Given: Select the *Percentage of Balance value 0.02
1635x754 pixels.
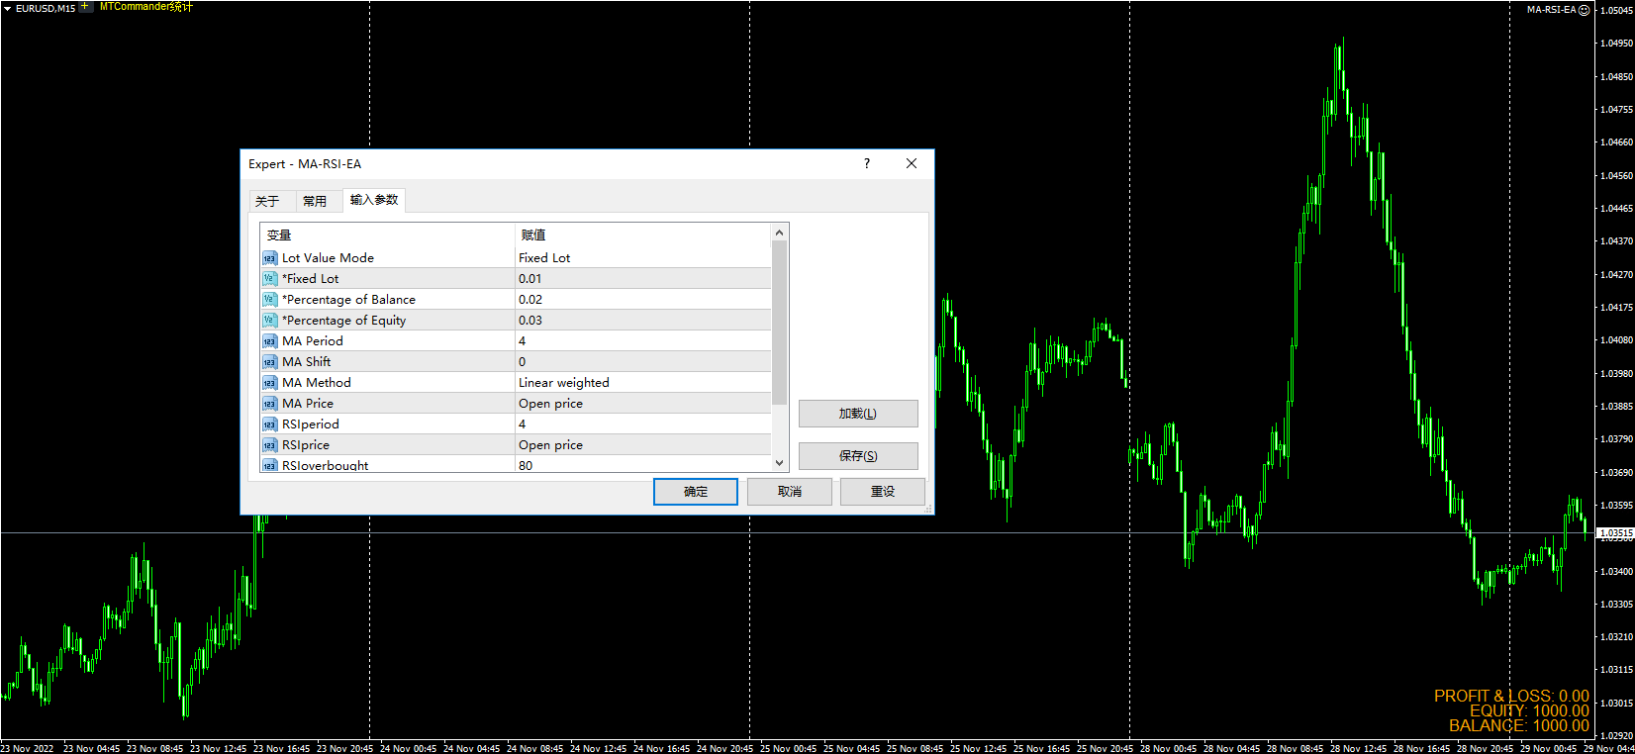Looking at the screenshot, I should [x=643, y=300].
